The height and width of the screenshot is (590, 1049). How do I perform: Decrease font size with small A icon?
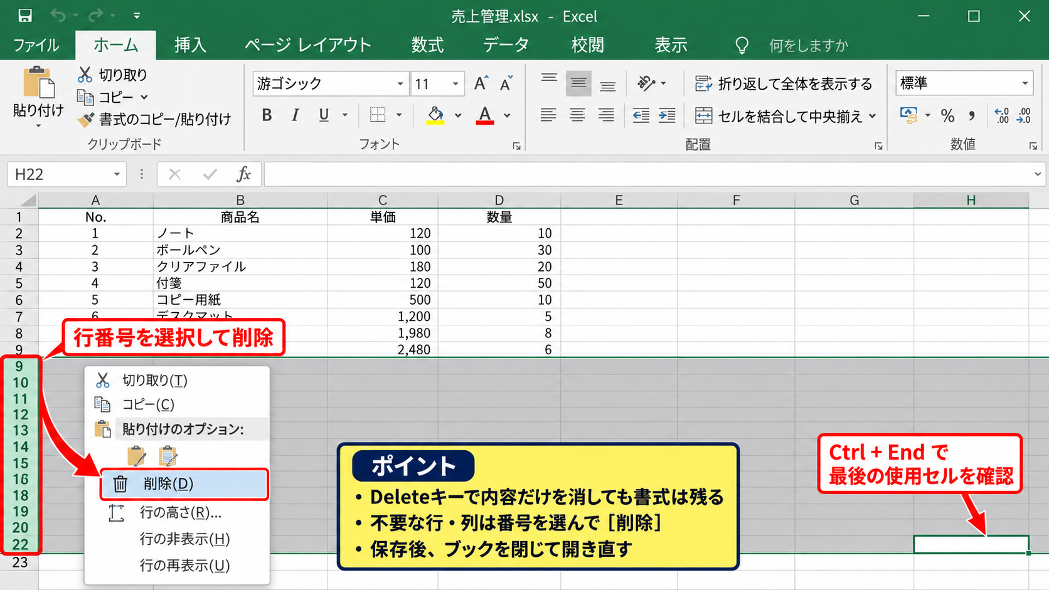(x=506, y=83)
